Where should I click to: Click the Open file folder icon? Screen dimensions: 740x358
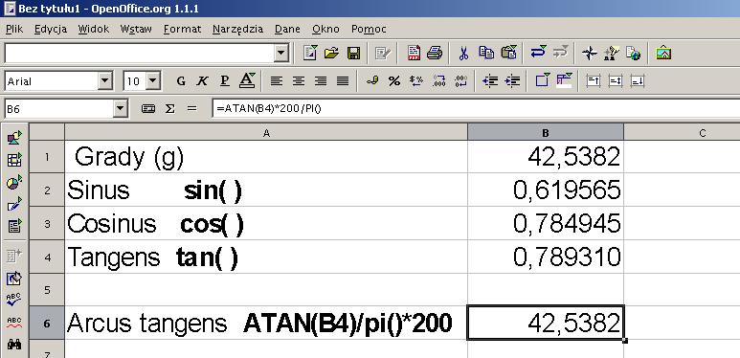[x=331, y=53]
